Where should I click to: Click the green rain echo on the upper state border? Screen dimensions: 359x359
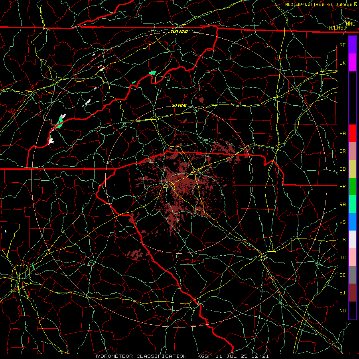[152, 73]
